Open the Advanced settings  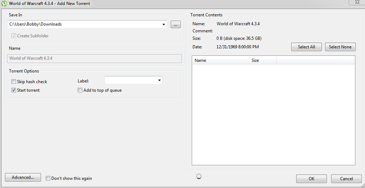pyautogui.click(x=23, y=177)
